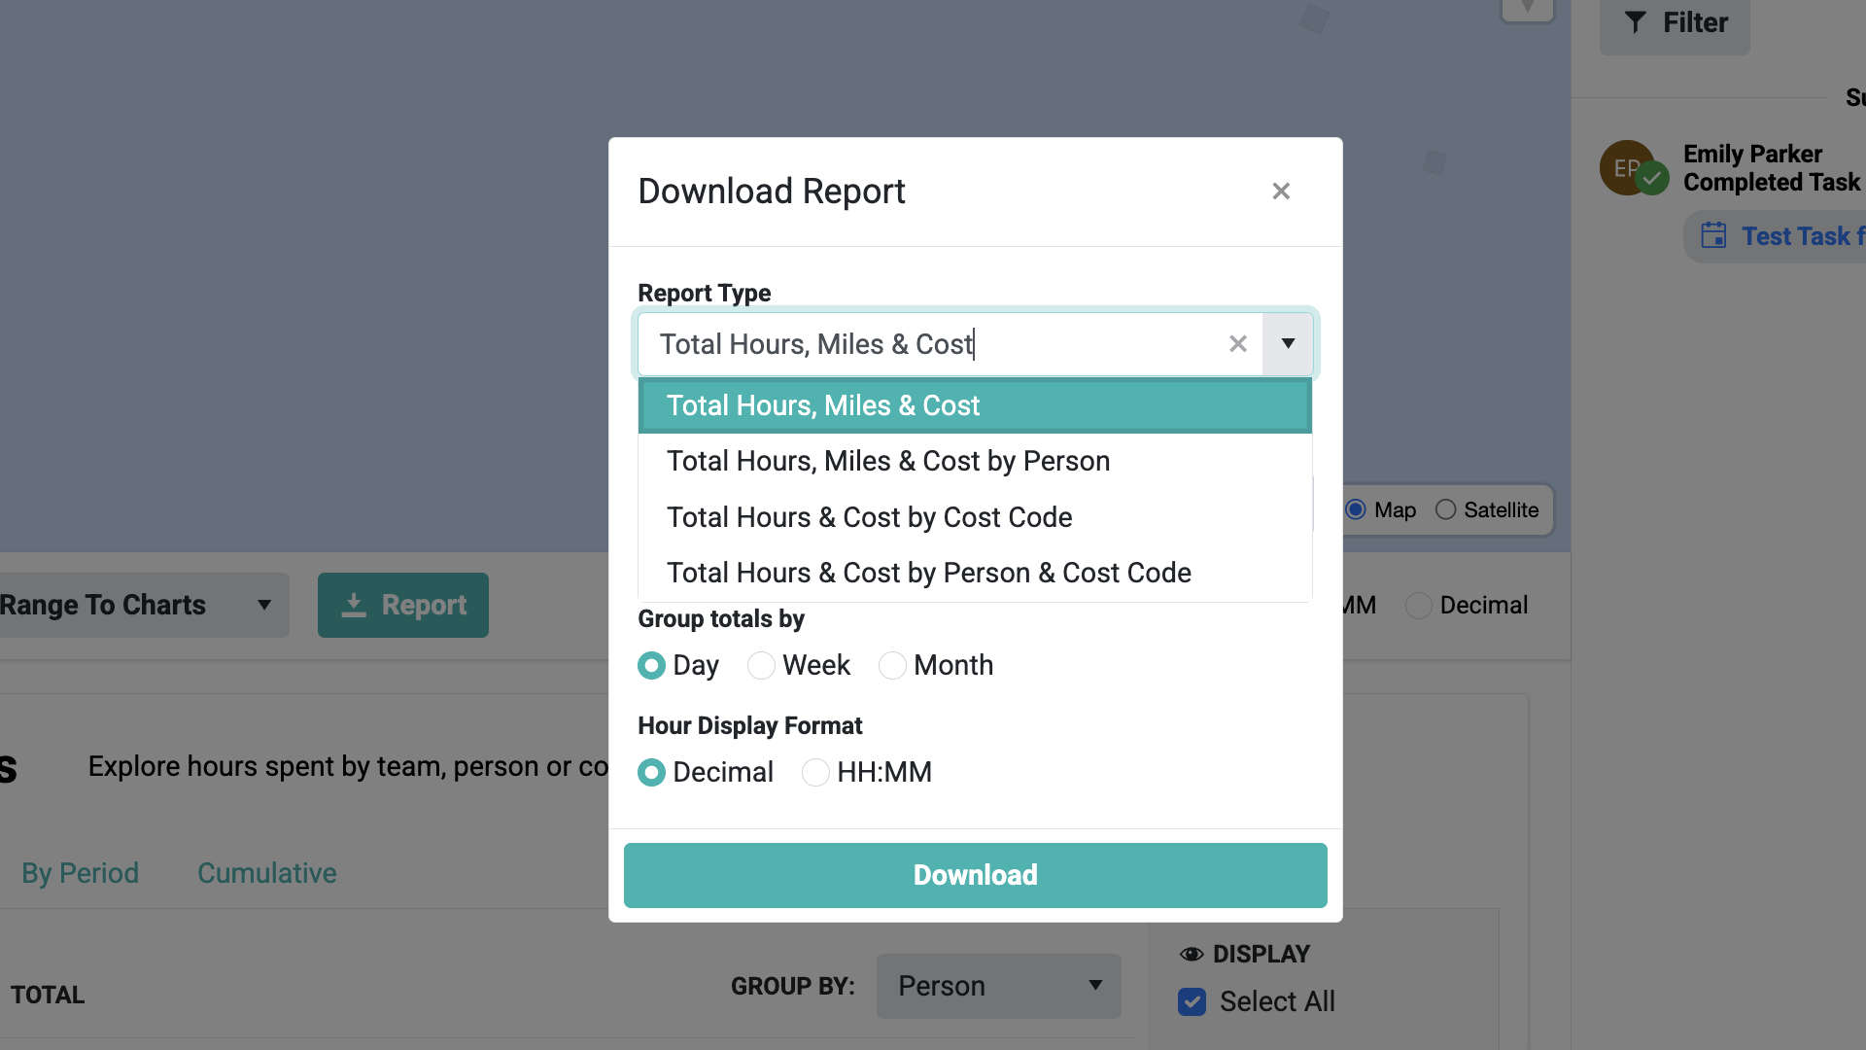
Task: Click the Emily Parker avatar
Action: (1627, 168)
